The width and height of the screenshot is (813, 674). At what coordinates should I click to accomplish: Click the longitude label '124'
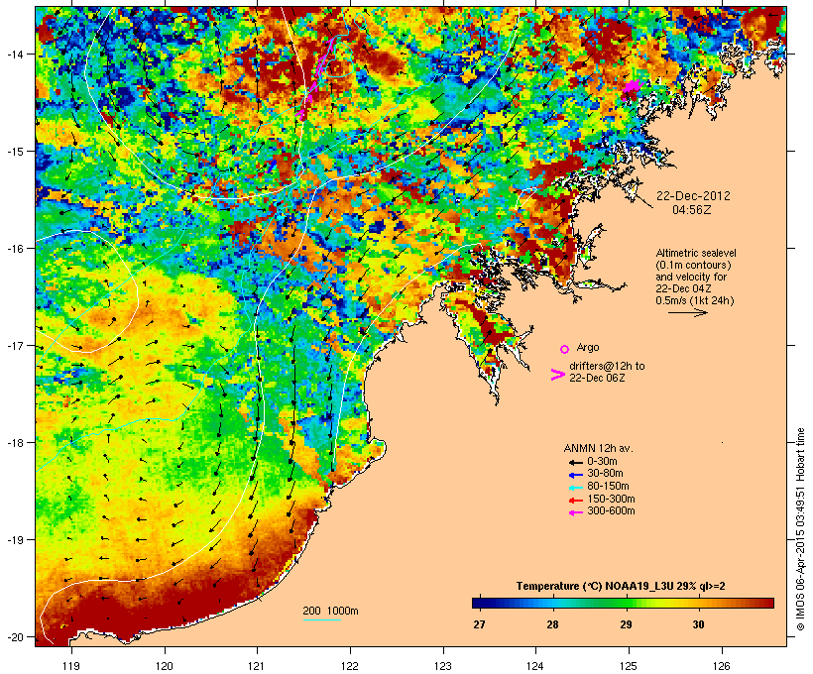coord(535,666)
